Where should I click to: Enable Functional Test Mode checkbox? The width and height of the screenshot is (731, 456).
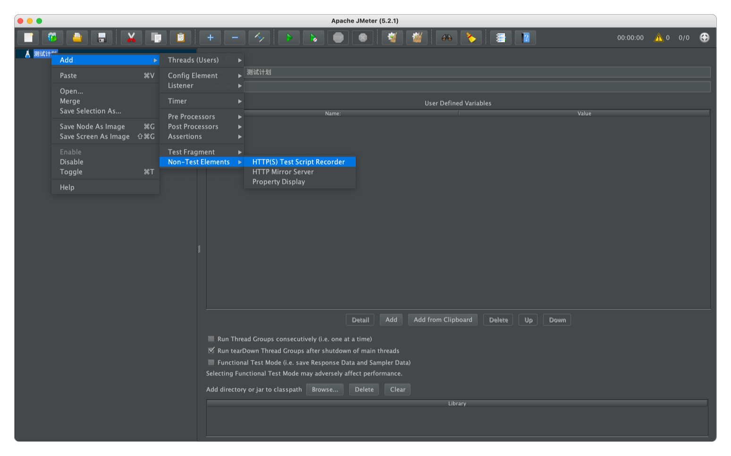[x=211, y=362]
